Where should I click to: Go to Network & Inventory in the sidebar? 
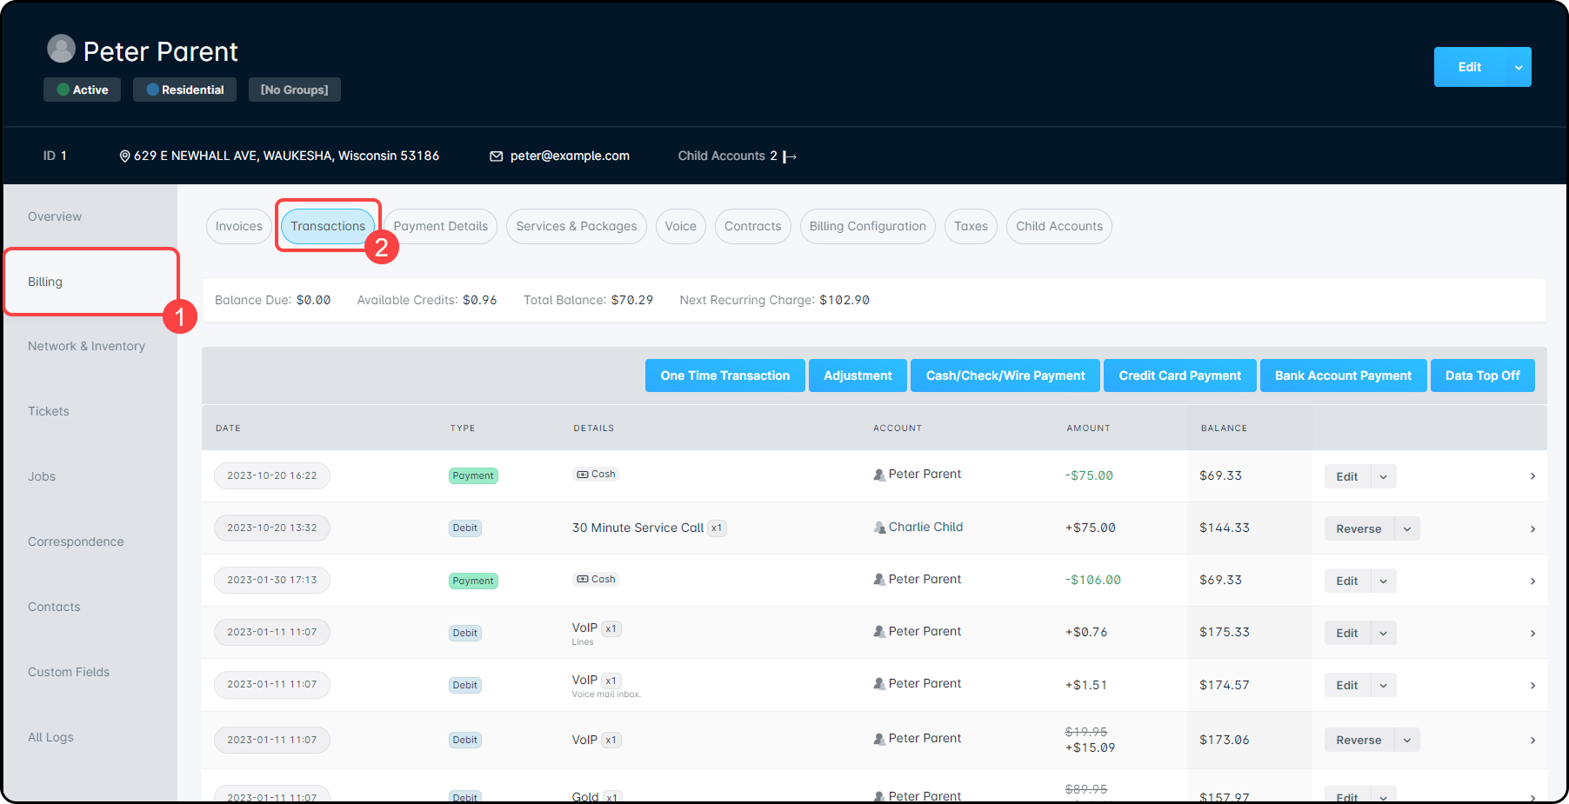86,346
